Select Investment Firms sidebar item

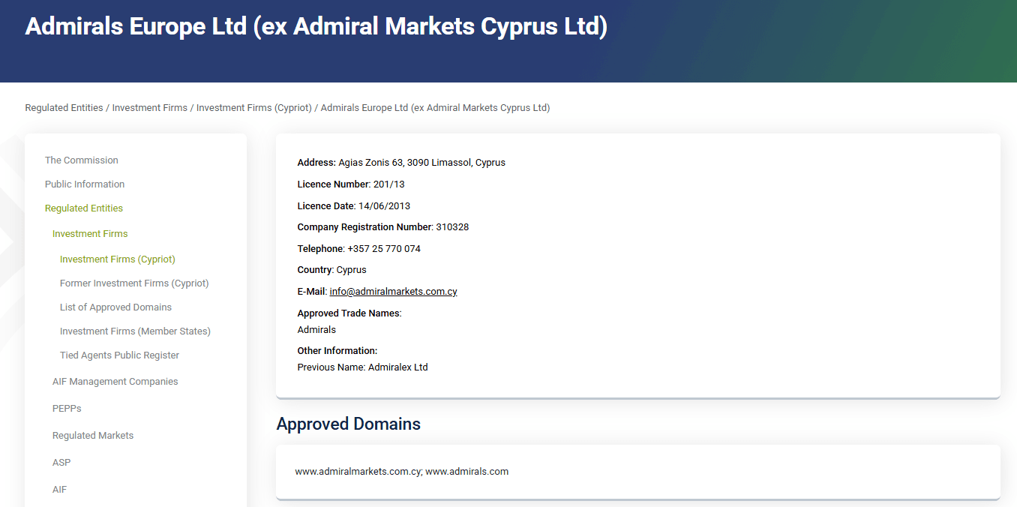(90, 234)
